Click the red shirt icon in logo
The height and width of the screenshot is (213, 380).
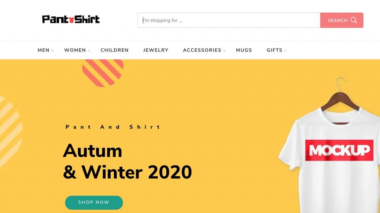[x=72, y=20]
